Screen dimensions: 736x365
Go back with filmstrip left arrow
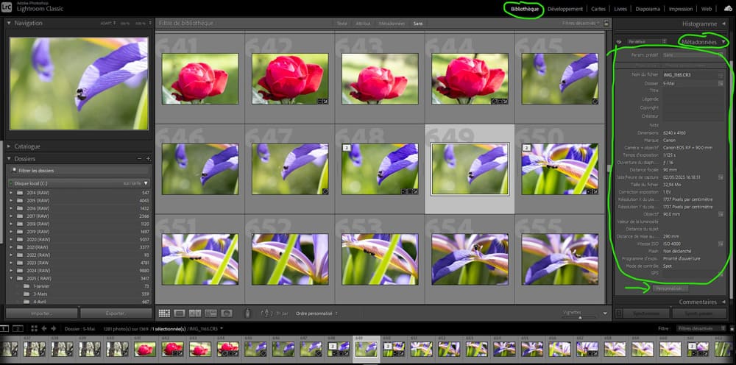point(44,328)
